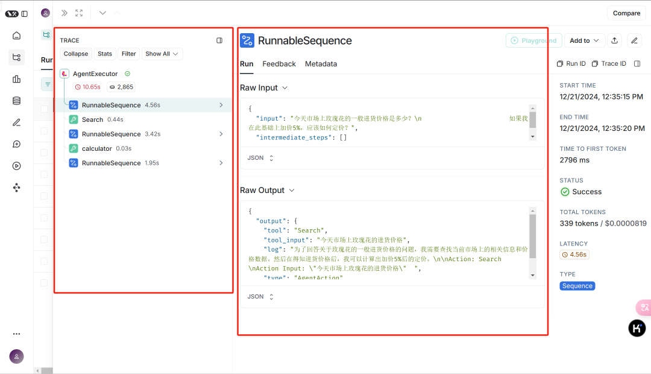651x374 pixels.
Task: Click the Home icon in the left sidebar
Action: [16, 36]
